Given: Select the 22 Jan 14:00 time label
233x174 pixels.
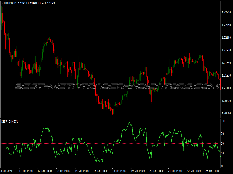Looking at the screenshot, I should click(194, 171).
